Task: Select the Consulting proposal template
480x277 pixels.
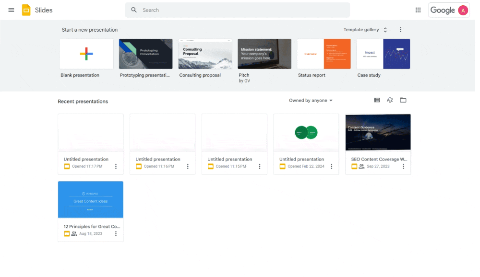Action: click(205, 54)
